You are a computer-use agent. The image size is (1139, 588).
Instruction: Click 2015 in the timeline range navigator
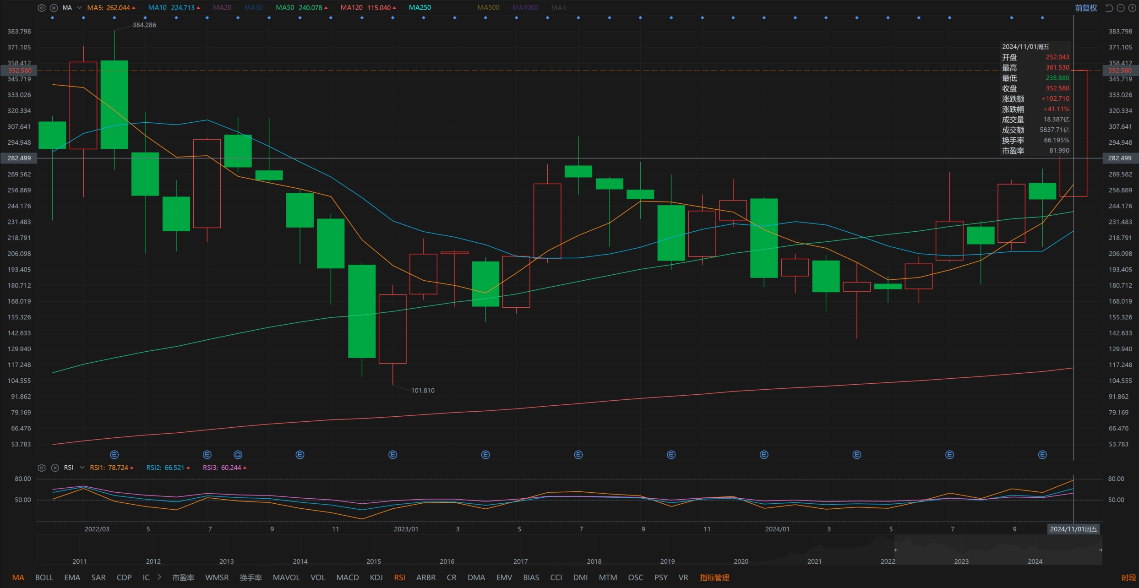374,561
